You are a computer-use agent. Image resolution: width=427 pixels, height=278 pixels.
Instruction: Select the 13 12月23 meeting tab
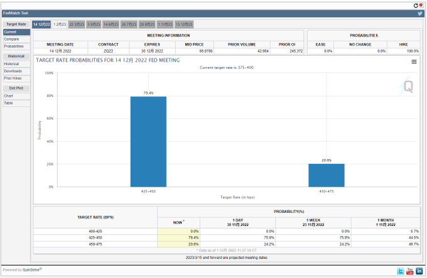tap(184, 24)
